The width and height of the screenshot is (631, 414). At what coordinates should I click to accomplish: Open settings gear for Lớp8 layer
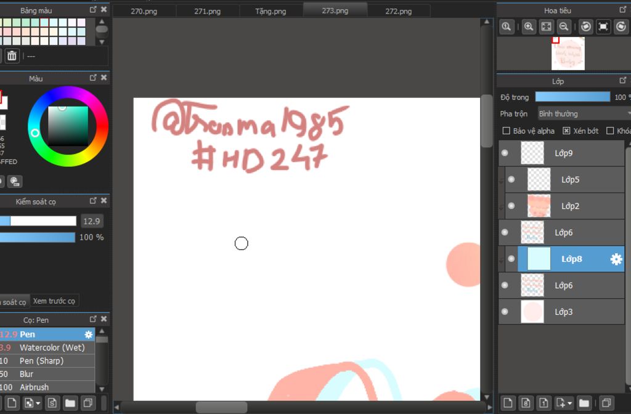(x=616, y=259)
